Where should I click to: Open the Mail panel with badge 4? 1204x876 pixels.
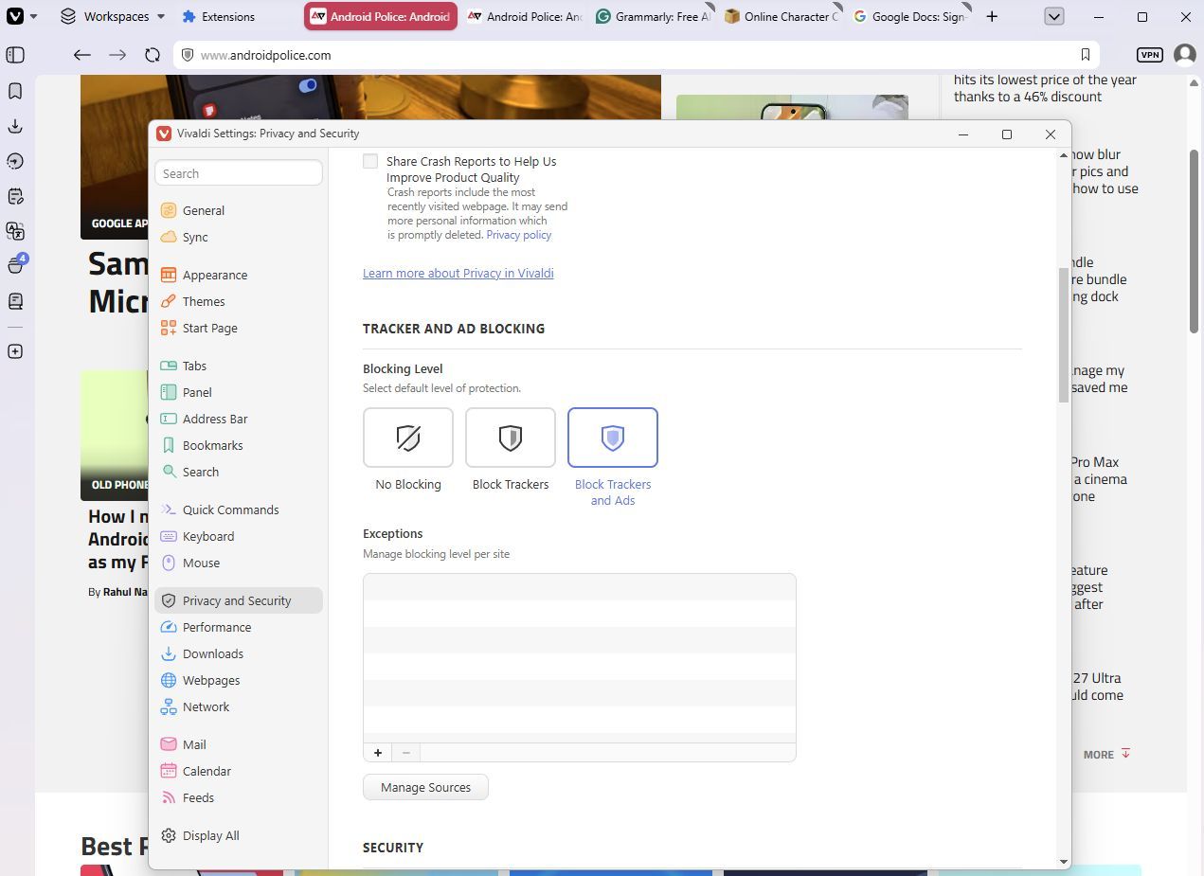[15, 265]
